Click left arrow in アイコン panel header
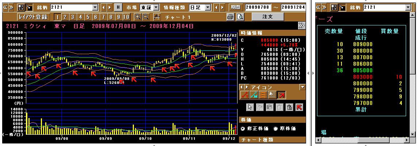 coord(242,87)
